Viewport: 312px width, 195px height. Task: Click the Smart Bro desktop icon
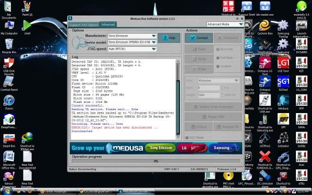9,140
